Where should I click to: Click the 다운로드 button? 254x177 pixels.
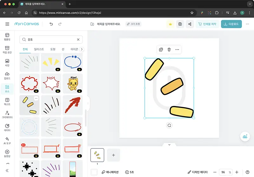(x=231, y=24)
